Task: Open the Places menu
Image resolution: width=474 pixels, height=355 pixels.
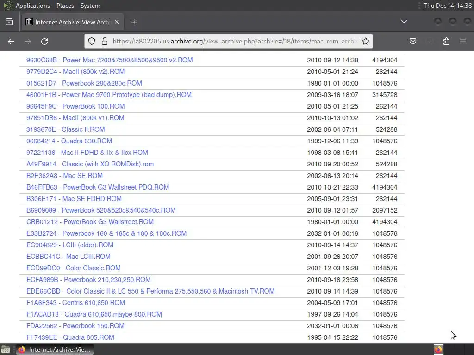Action: (x=65, y=6)
